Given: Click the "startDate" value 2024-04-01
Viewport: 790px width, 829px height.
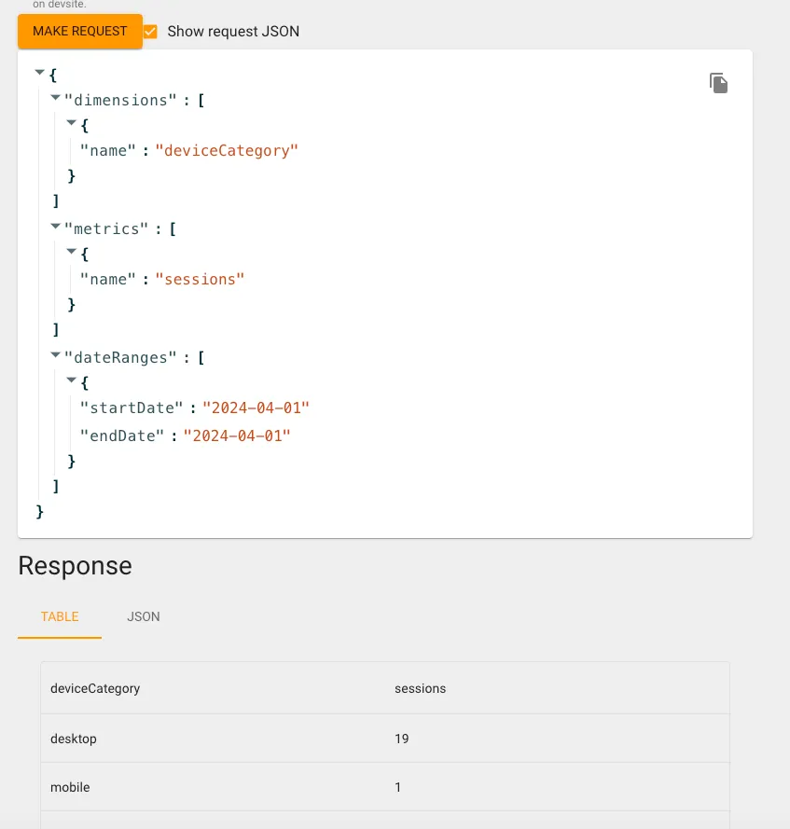Looking at the screenshot, I should pos(256,408).
